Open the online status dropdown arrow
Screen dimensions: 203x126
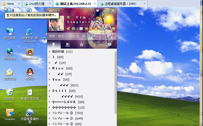coord(72,17)
